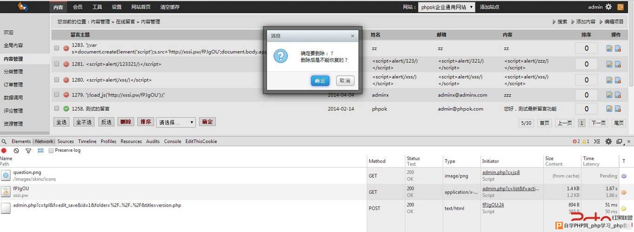Open the 会员 top menu
This screenshot has height=232, width=634.
[x=78, y=7]
